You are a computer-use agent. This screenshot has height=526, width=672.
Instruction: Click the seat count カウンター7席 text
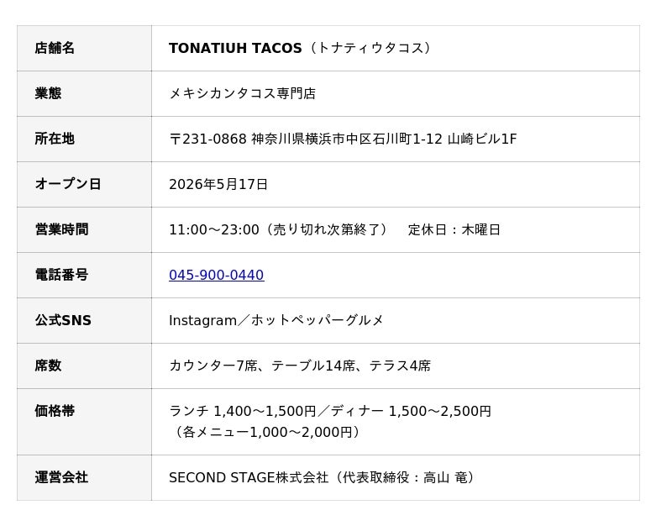coord(213,366)
